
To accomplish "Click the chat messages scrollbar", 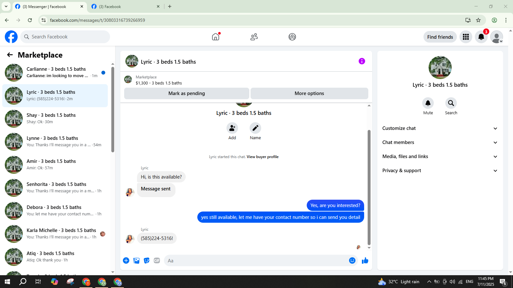I will [x=369, y=187].
